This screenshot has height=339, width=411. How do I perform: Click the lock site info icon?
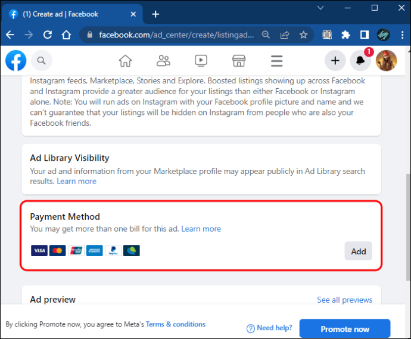89,35
